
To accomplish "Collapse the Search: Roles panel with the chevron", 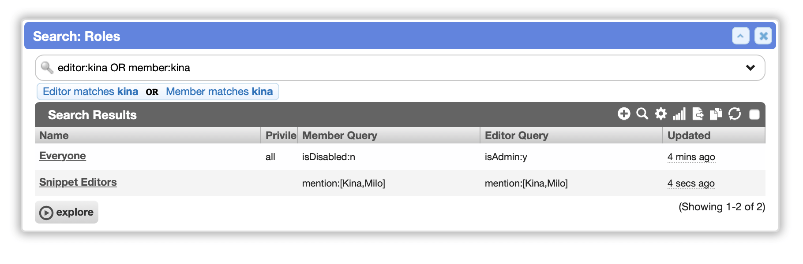I will pos(741,36).
